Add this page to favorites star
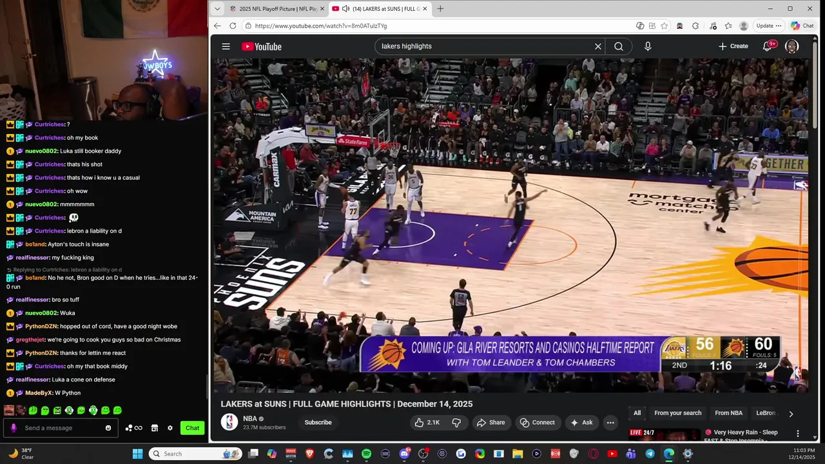Screen dimensions: 825x464 [x=664, y=26]
